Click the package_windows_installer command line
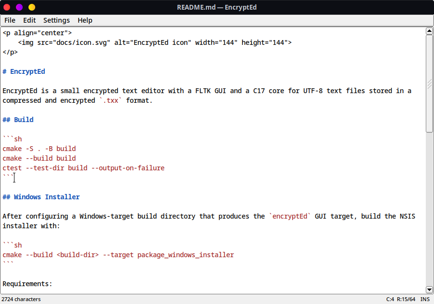This screenshot has height=304, width=434. 118,255
